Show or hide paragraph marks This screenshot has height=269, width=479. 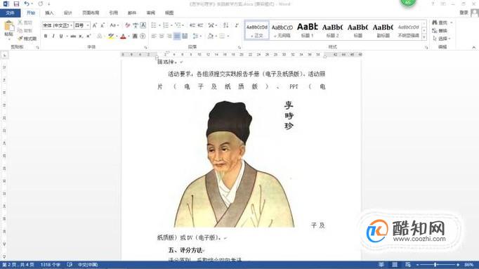tap(237, 25)
